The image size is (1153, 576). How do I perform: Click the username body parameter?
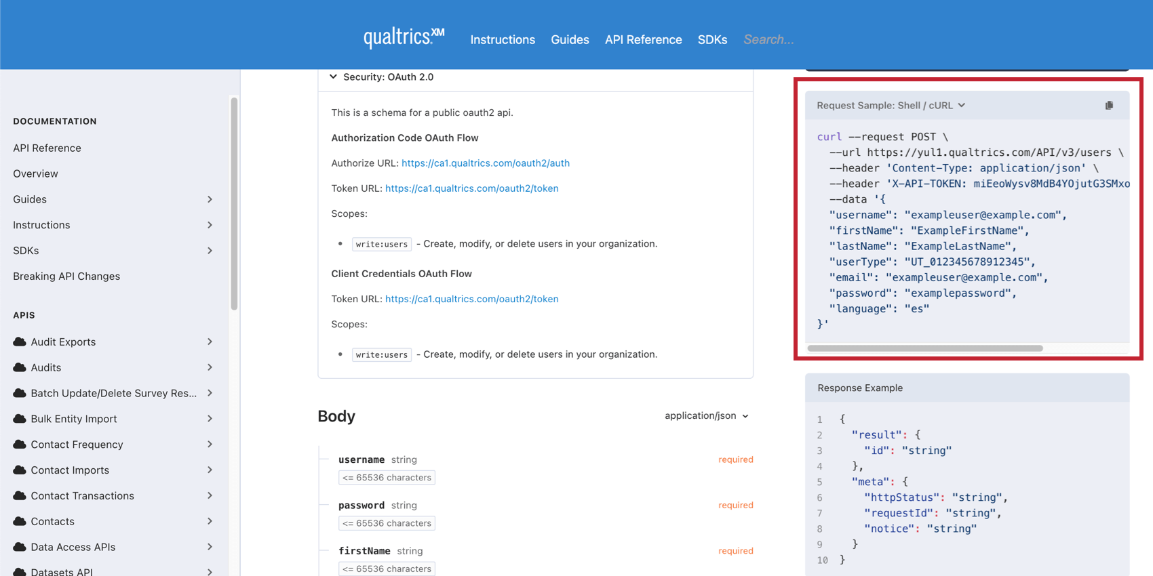[x=361, y=459]
